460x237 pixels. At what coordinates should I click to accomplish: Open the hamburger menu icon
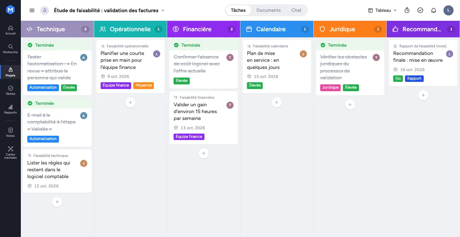[x=32, y=10]
